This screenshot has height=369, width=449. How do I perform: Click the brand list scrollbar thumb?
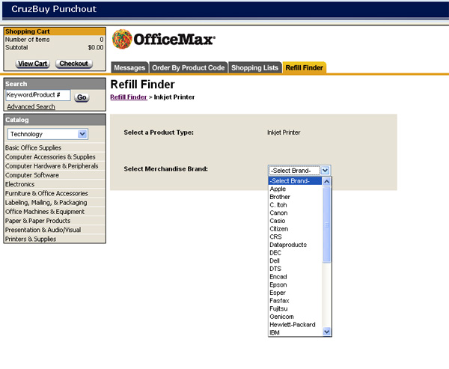pos(327,225)
